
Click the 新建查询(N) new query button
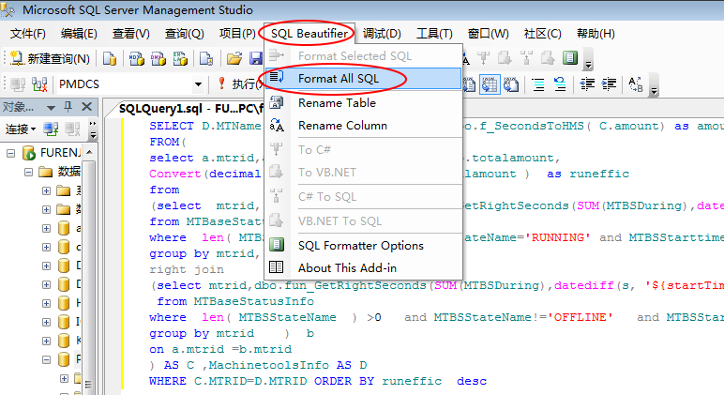pos(50,58)
